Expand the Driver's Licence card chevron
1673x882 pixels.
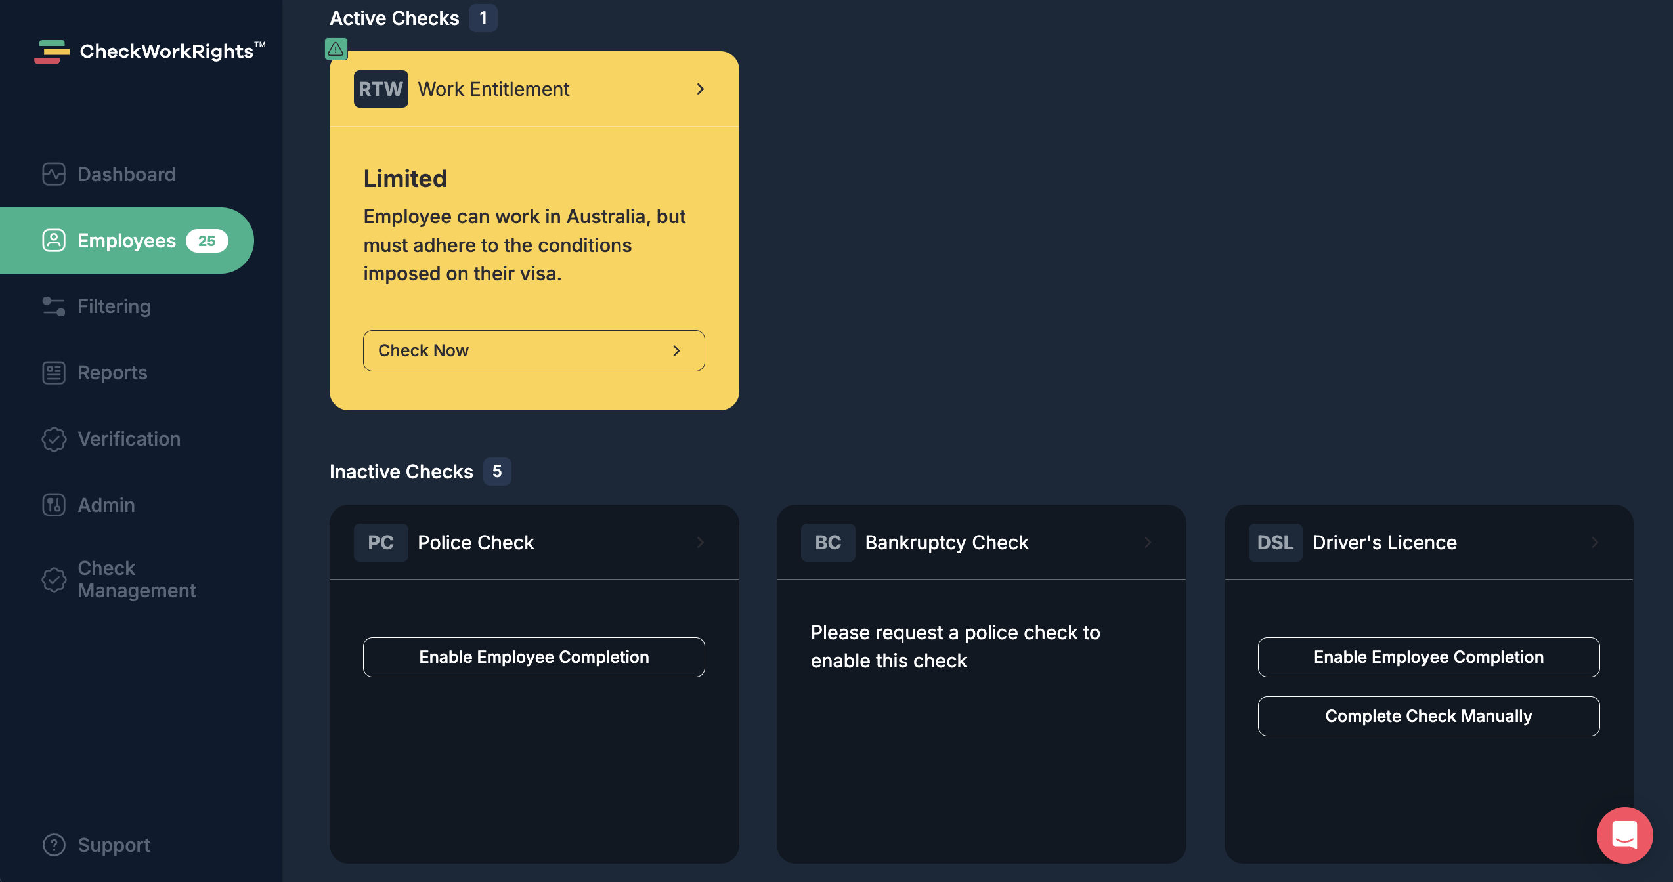pyautogui.click(x=1595, y=542)
